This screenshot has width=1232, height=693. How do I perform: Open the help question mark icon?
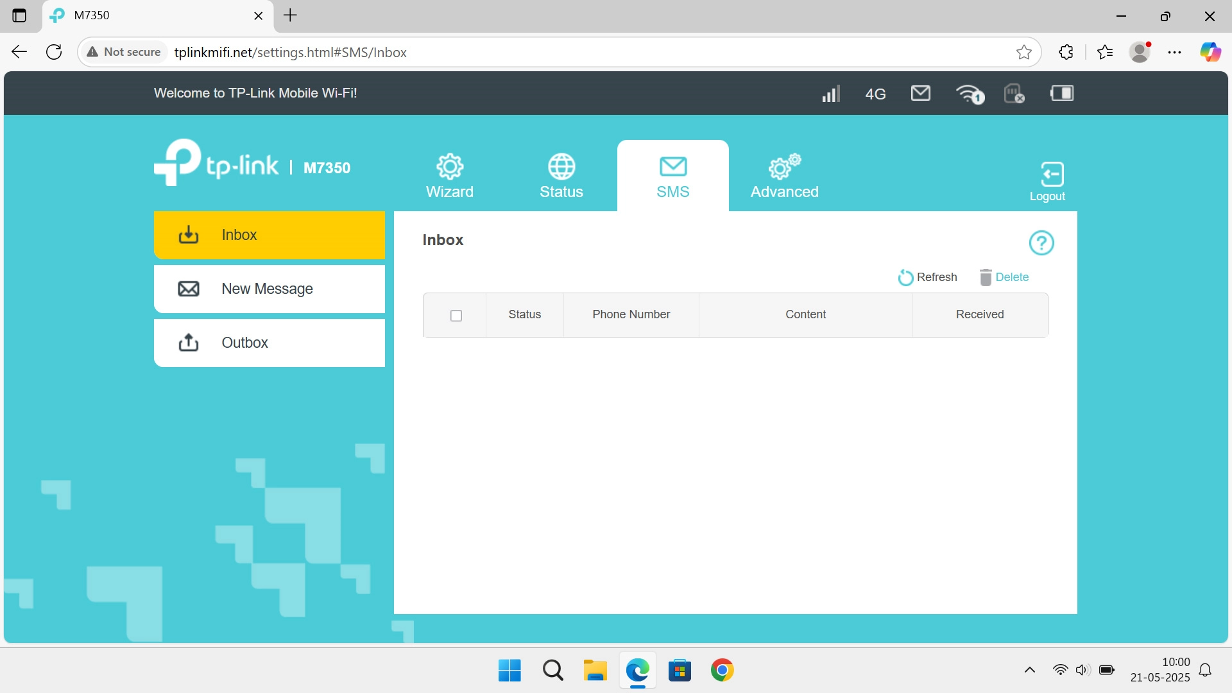pos(1041,243)
